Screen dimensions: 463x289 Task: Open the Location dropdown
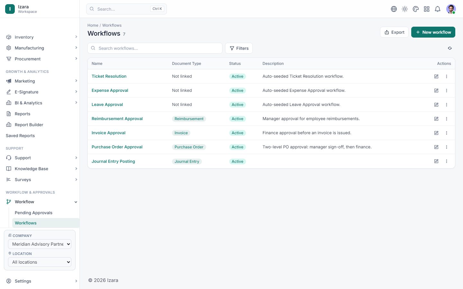pyautogui.click(x=40, y=262)
